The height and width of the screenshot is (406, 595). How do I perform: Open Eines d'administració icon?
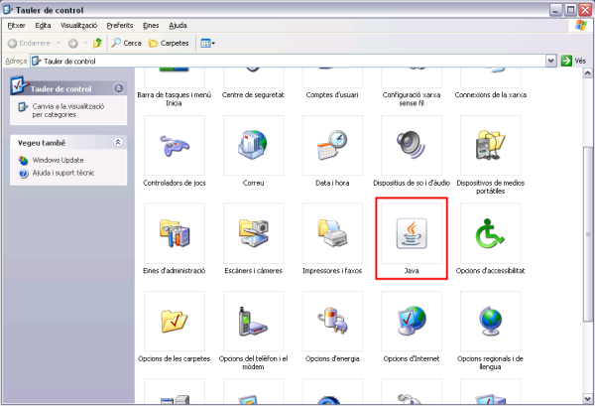(x=174, y=234)
